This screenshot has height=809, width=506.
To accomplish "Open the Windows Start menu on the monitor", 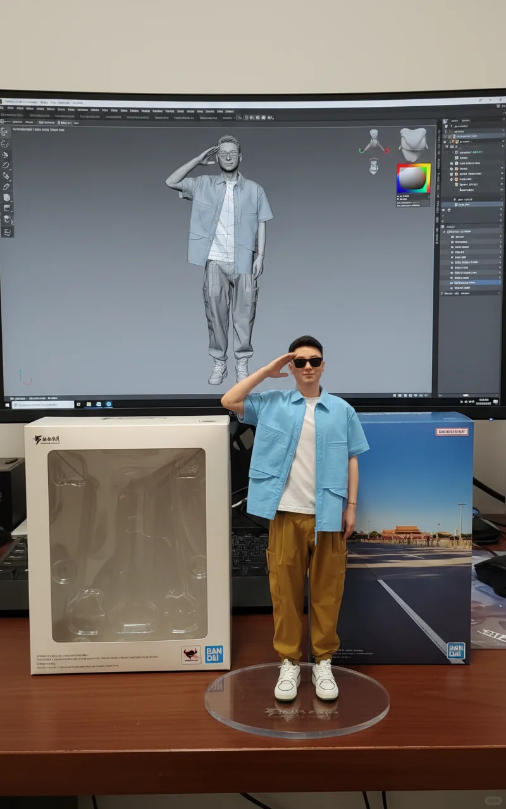I will (x=6, y=404).
